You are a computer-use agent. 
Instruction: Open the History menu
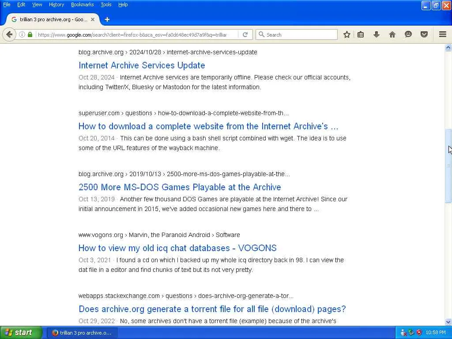(56, 4)
